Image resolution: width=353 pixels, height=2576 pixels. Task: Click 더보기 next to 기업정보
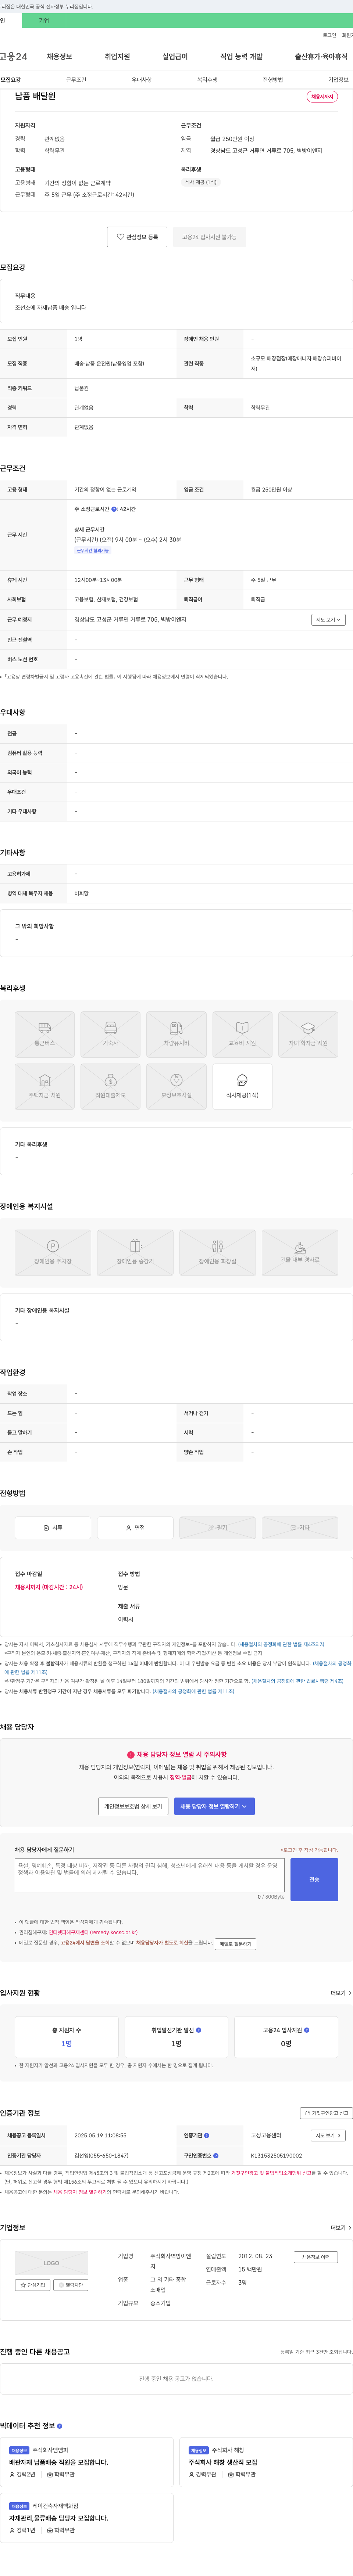(341, 2228)
